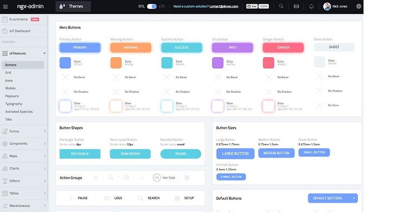Click the GitHub Star badge

coord(257,6)
